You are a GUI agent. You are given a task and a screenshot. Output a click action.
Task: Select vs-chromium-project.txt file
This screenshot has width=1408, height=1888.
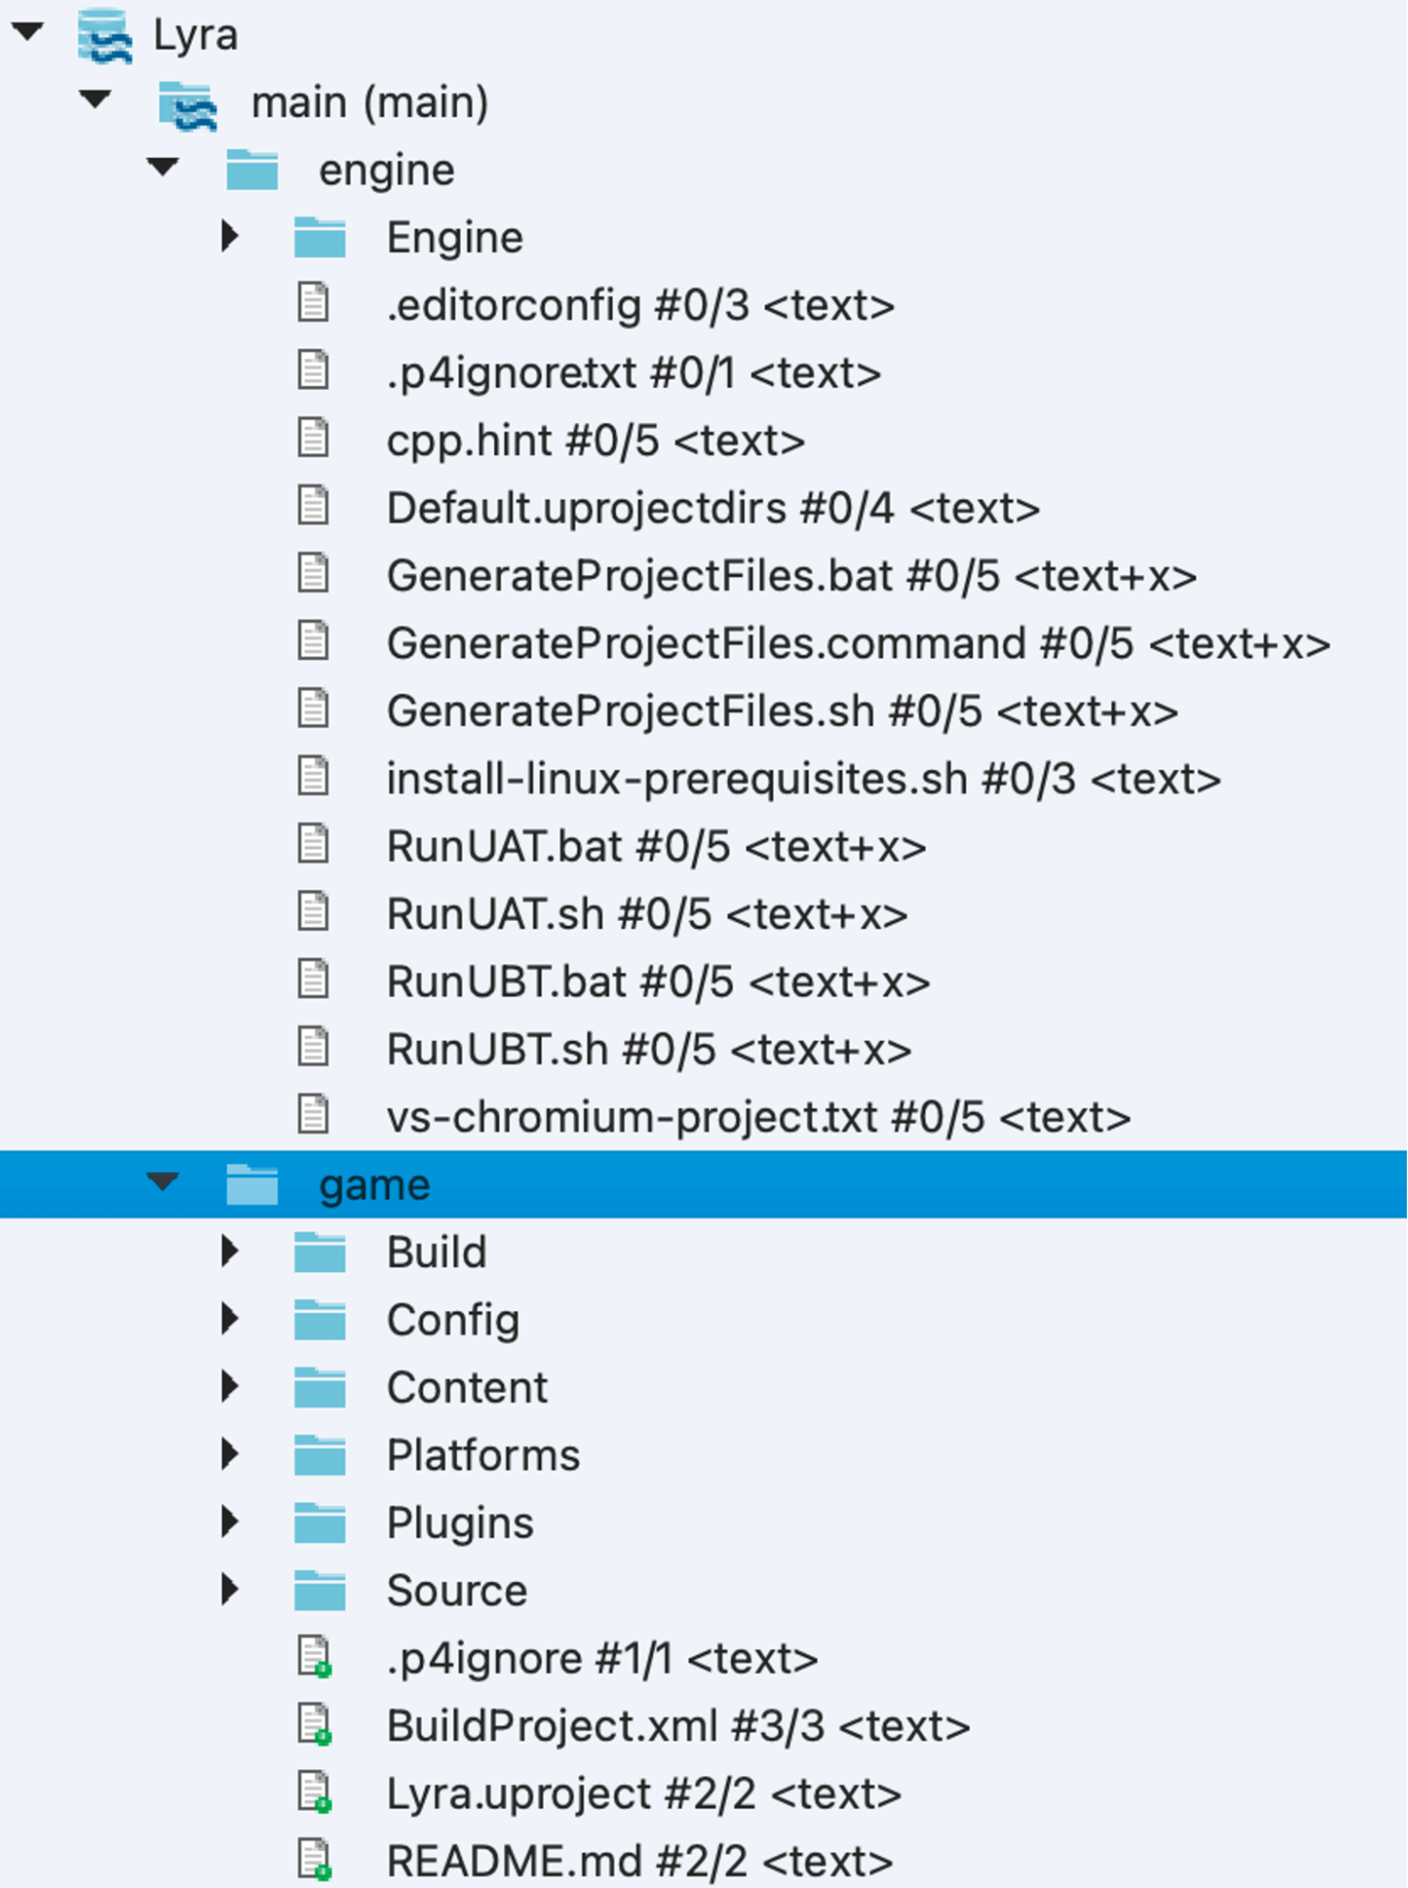(758, 1117)
